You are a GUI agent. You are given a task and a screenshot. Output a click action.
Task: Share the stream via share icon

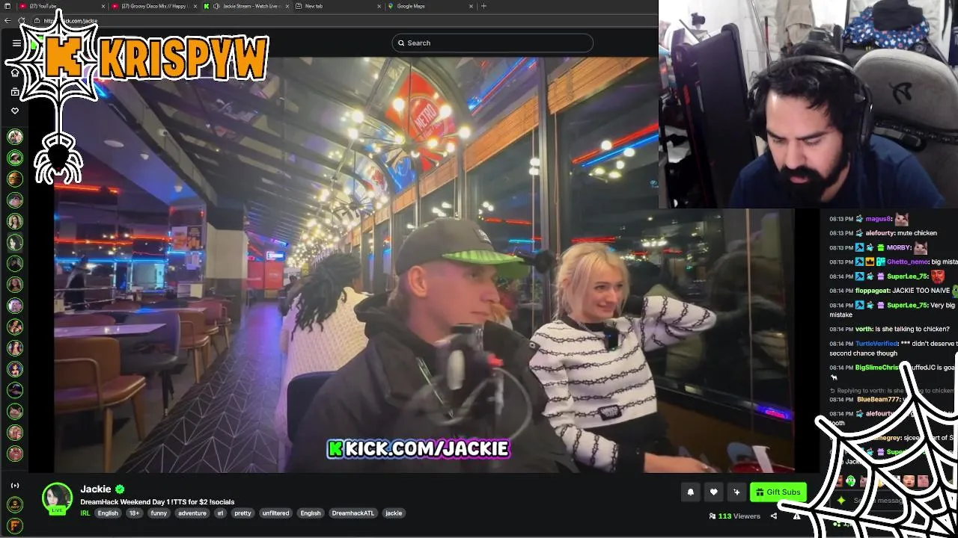(x=774, y=516)
